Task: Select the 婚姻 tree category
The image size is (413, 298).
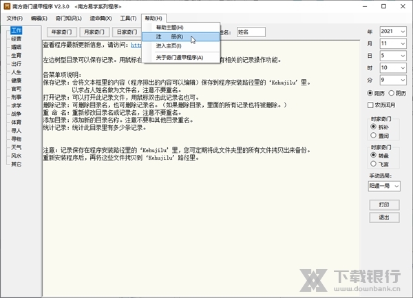Action: (16, 47)
